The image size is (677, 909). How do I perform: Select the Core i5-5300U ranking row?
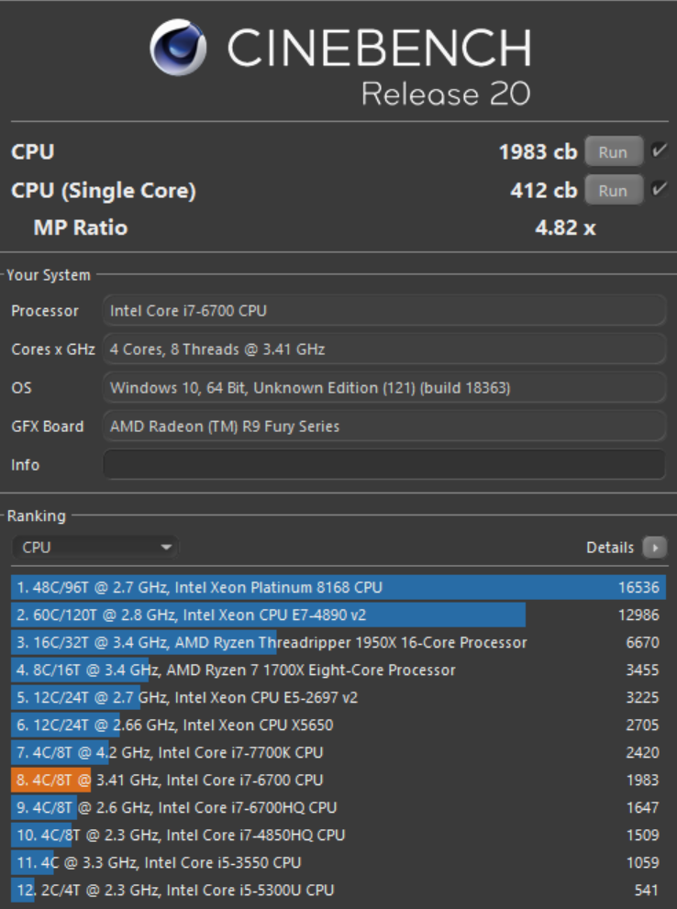(338, 890)
